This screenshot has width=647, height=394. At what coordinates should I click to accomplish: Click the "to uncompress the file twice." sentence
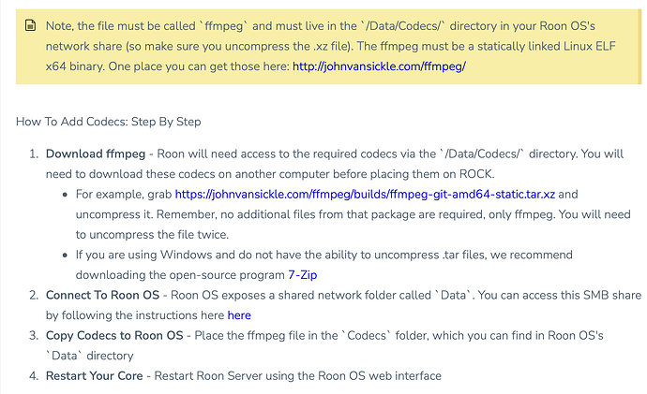152,235
